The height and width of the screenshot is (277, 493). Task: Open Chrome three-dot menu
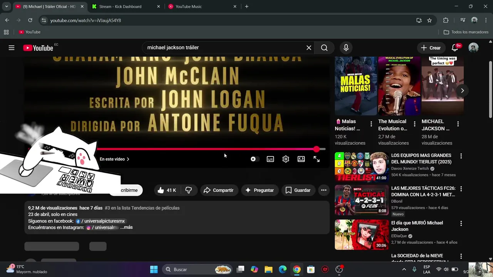[486, 20]
